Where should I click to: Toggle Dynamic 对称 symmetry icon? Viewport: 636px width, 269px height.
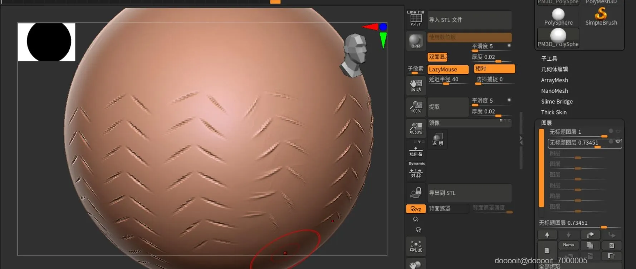(x=416, y=170)
